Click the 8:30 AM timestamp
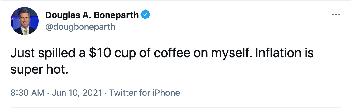Screen dimensions: 352x108 27,93
